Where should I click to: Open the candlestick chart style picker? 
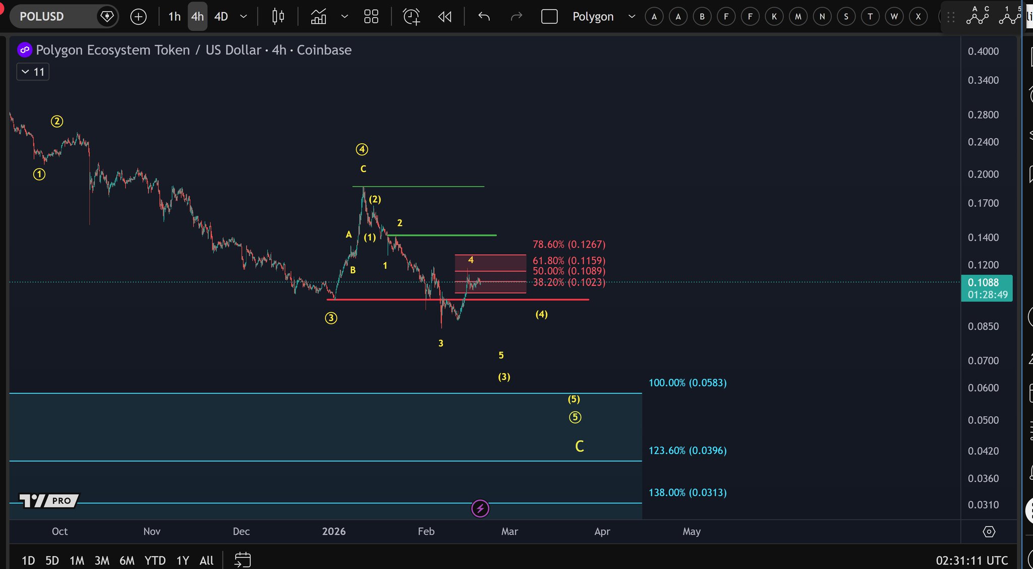(x=278, y=17)
